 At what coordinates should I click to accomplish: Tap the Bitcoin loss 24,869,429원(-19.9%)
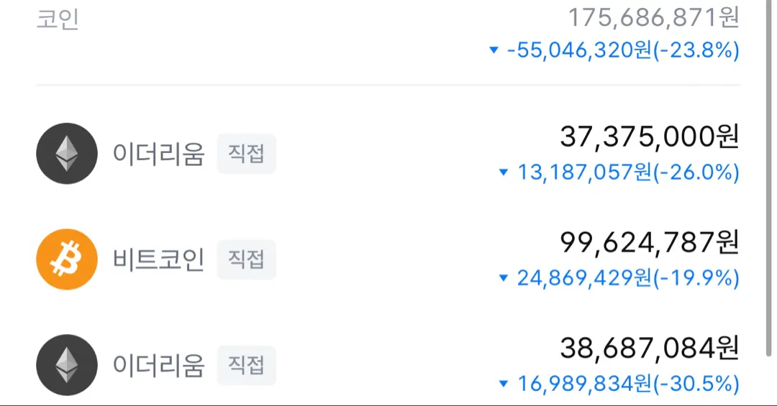[x=628, y=278]
